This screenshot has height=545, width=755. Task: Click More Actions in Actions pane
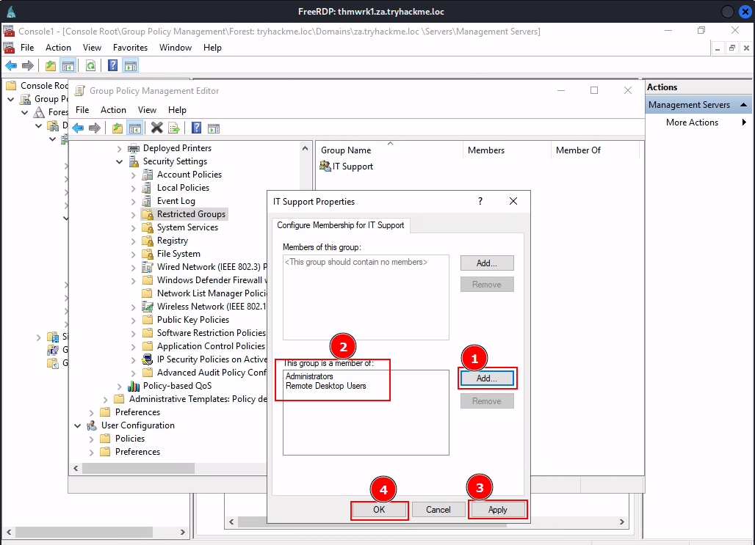[x=692, y=122]
